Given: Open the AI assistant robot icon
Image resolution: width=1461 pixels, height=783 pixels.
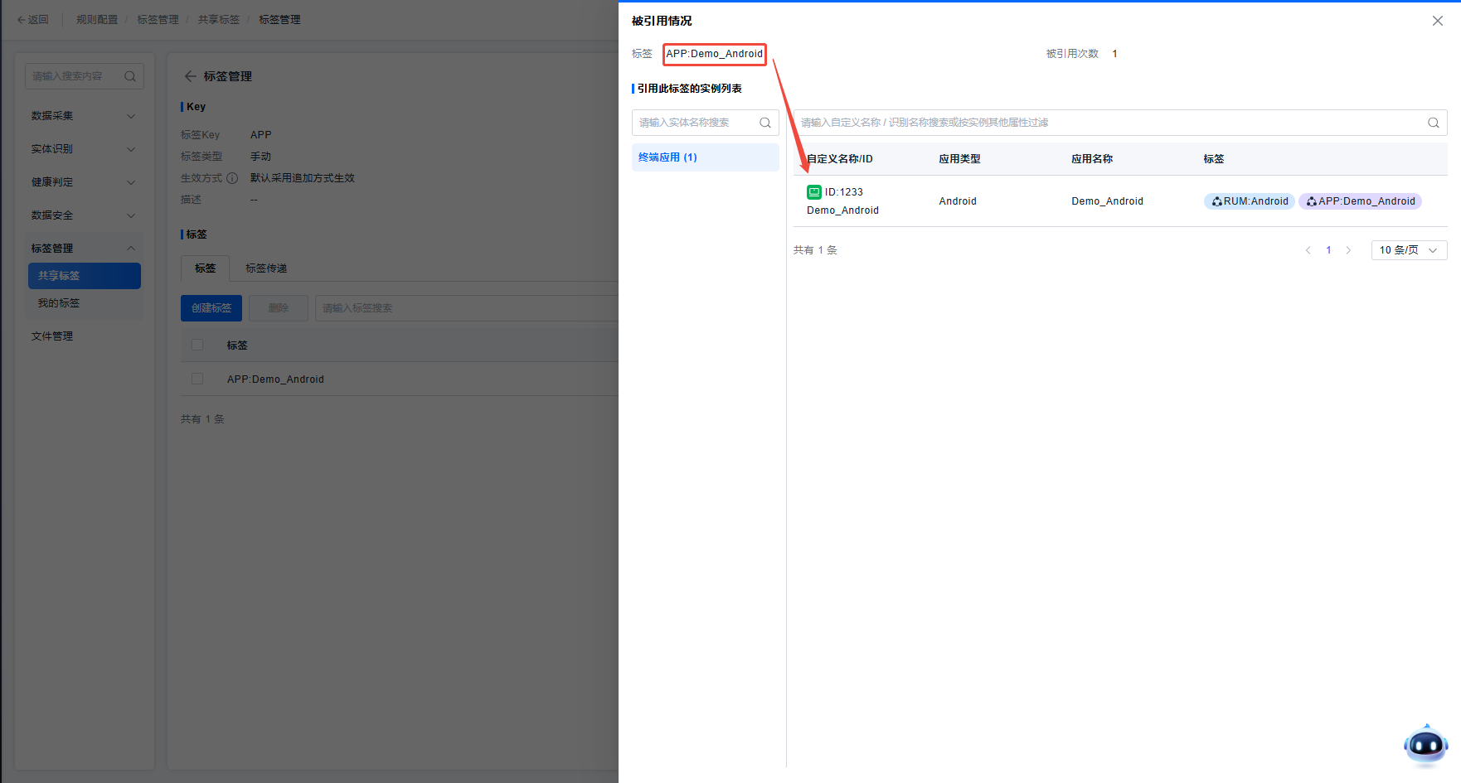Looking at the screenshot, I should pos(1425,745).
